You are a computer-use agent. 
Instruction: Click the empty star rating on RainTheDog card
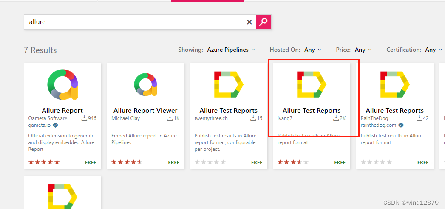[376, 162]
